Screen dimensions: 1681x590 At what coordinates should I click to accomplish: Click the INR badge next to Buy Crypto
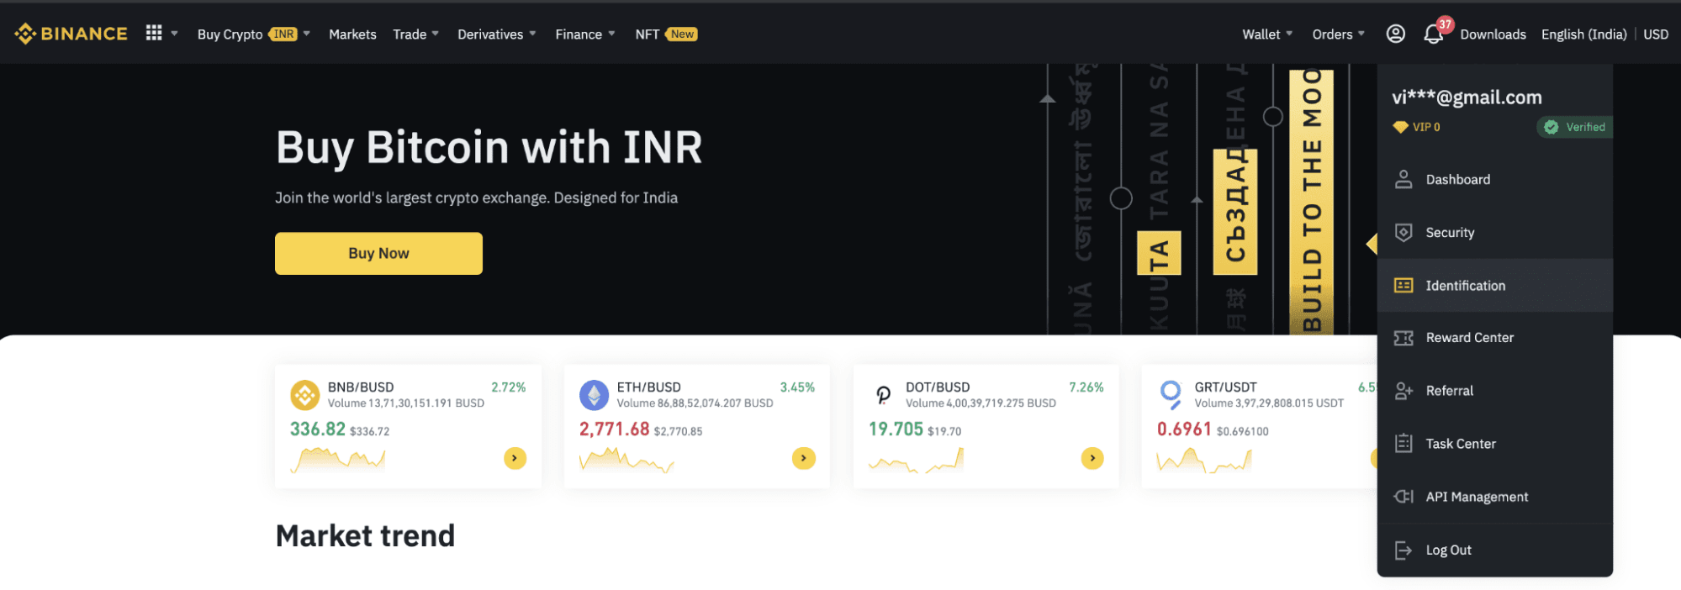tap(283, 34)
